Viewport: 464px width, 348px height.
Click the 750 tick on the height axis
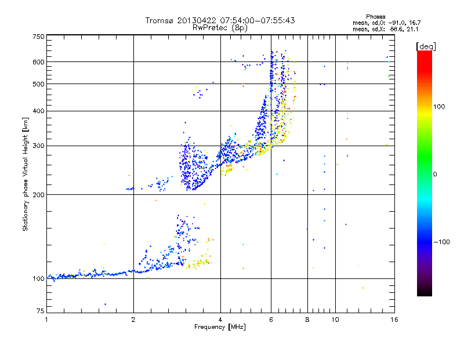point(38,37)
